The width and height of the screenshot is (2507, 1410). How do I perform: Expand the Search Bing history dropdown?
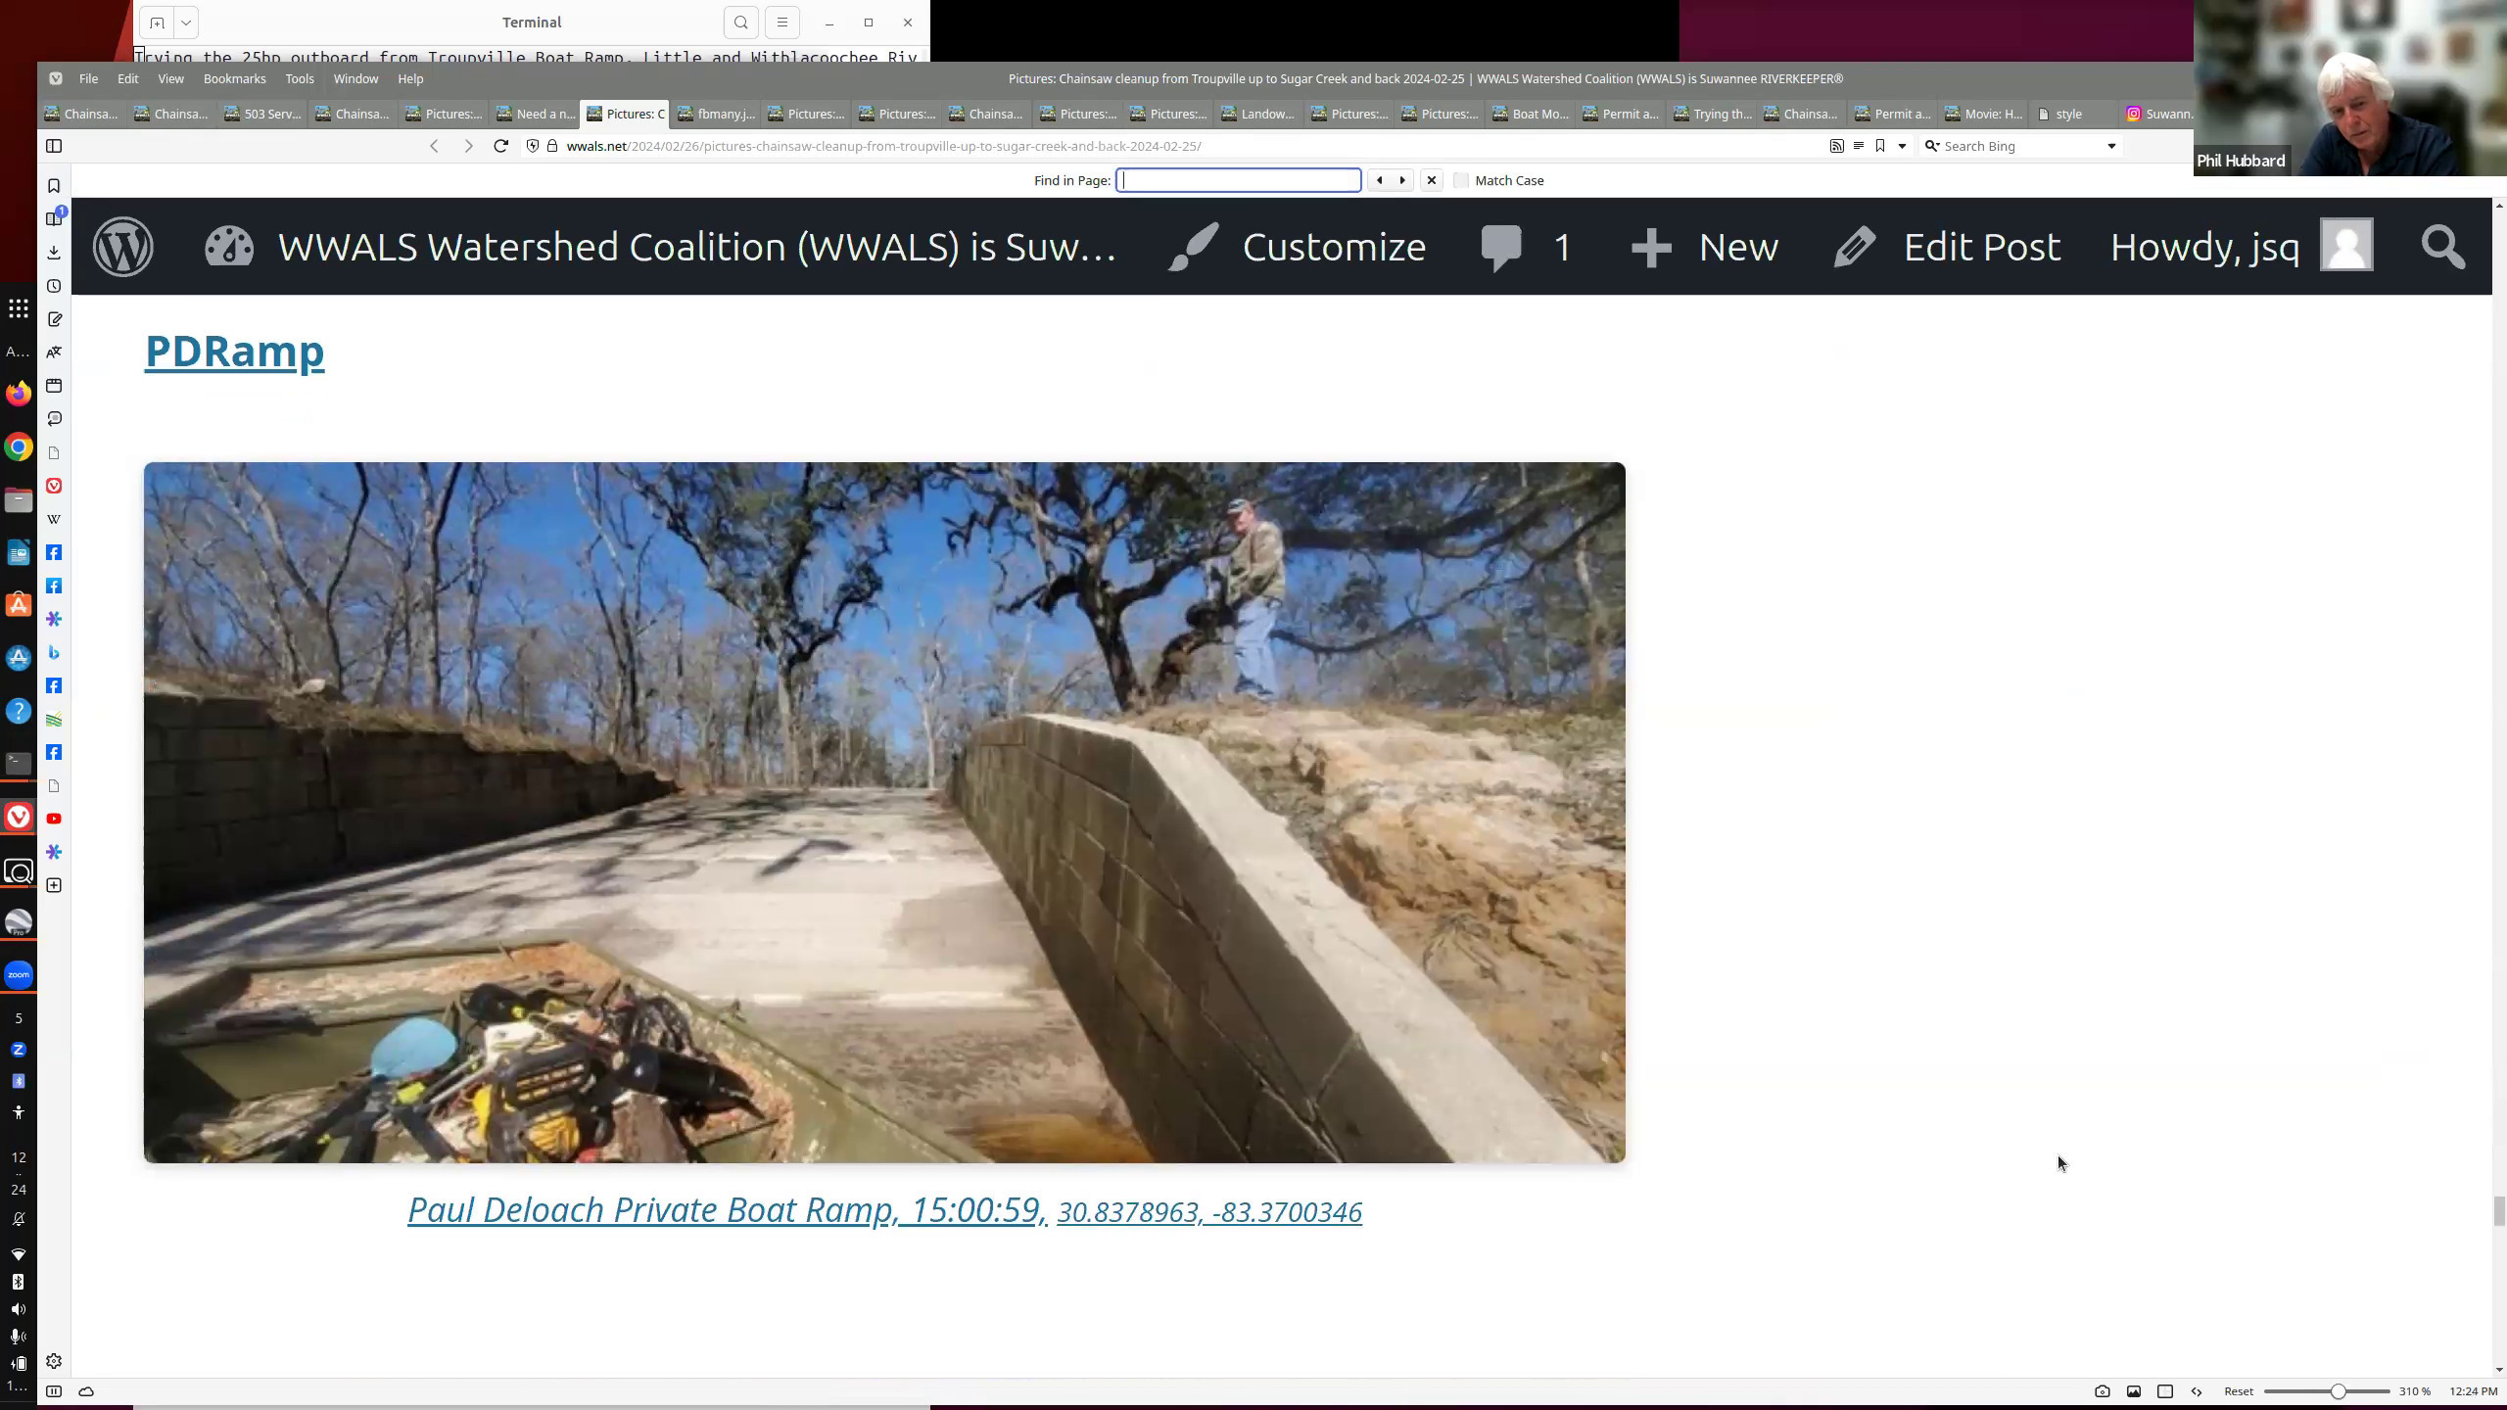[x=2111, y=146]
